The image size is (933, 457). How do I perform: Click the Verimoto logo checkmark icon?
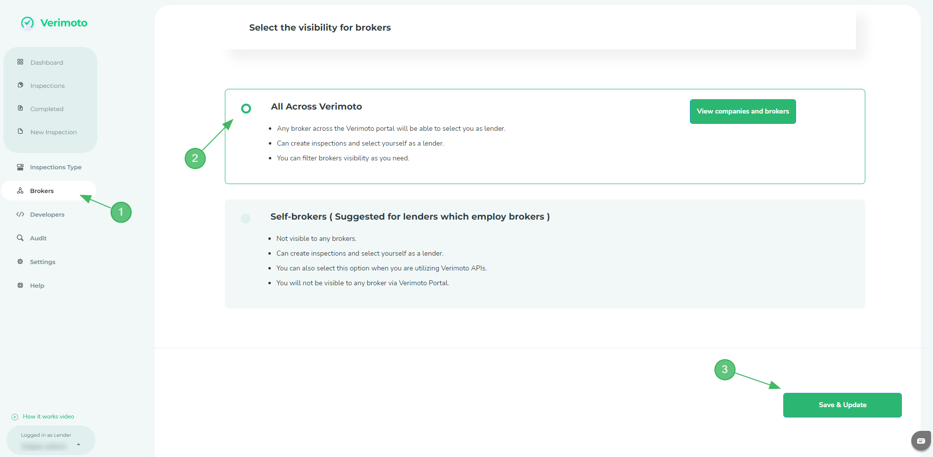click(x=28, y=23)
